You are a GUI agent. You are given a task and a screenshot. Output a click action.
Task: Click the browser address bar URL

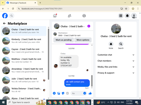click(x=42, y=9)
